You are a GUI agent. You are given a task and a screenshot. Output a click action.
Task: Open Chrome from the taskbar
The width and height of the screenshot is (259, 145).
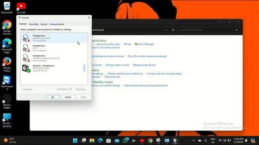[150, 141]
